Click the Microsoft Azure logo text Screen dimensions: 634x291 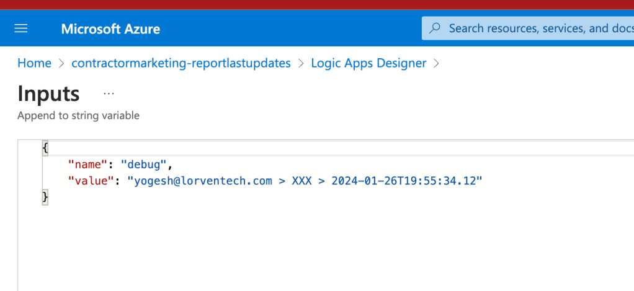click(110, 28)
